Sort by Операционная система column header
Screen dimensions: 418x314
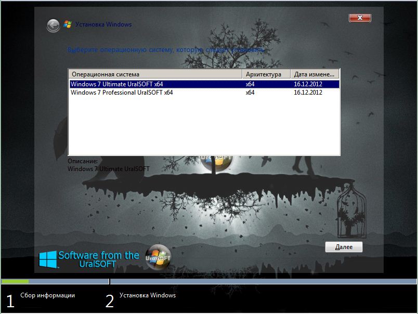155,74
